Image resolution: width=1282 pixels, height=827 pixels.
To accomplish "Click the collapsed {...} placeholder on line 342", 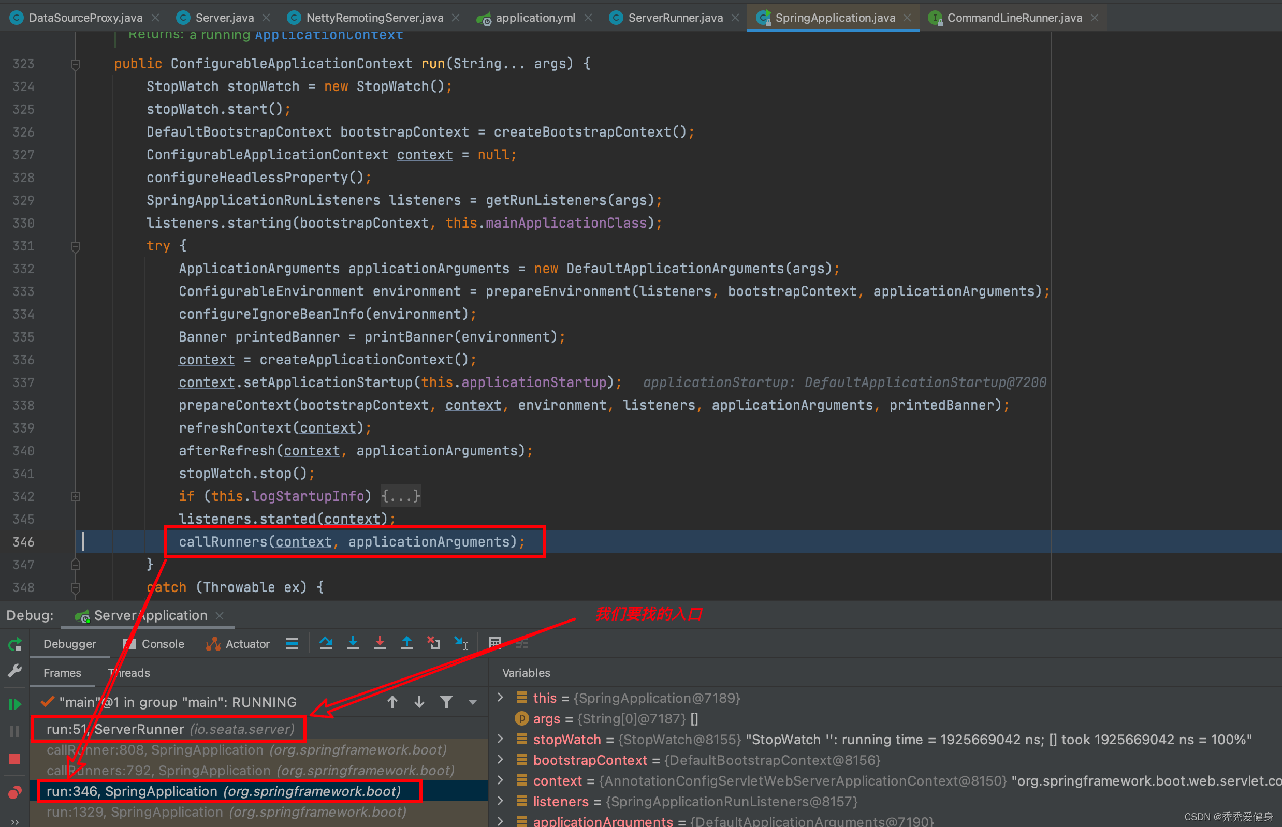I will pos(400,496).
